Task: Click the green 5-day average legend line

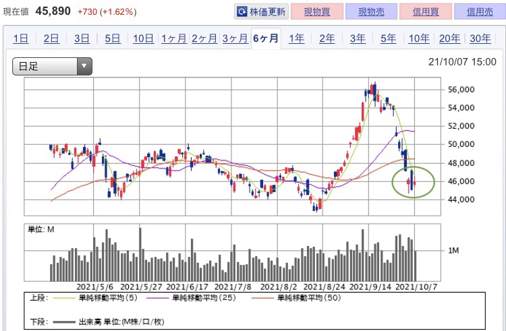Action: [64, 299]
